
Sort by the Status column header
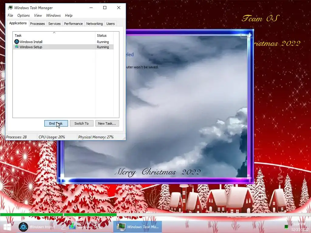(x=104, y=35)
